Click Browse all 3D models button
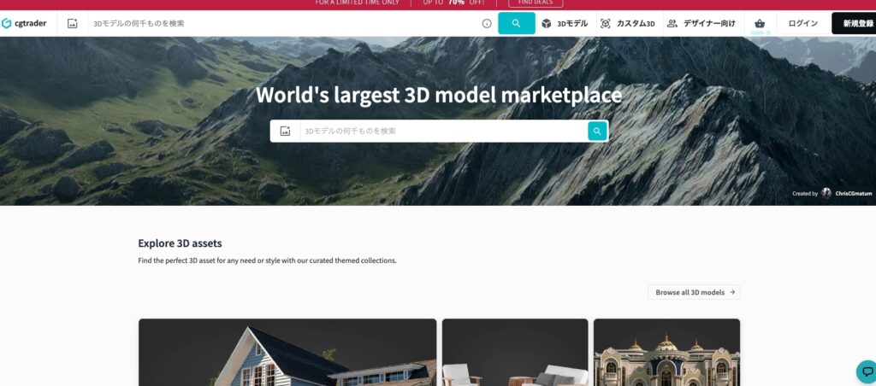The width and height of the screenshot is (876, 386). pos(694,292)
